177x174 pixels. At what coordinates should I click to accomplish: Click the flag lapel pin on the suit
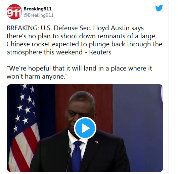click(96, 142)
